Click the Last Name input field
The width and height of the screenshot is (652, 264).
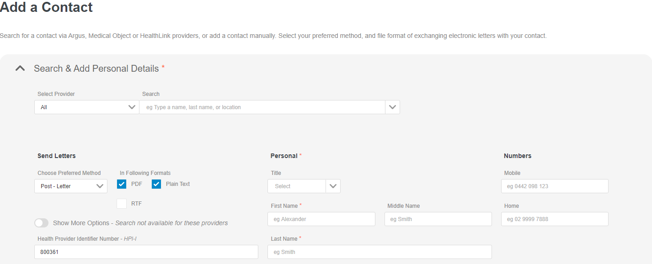(379, 252)
